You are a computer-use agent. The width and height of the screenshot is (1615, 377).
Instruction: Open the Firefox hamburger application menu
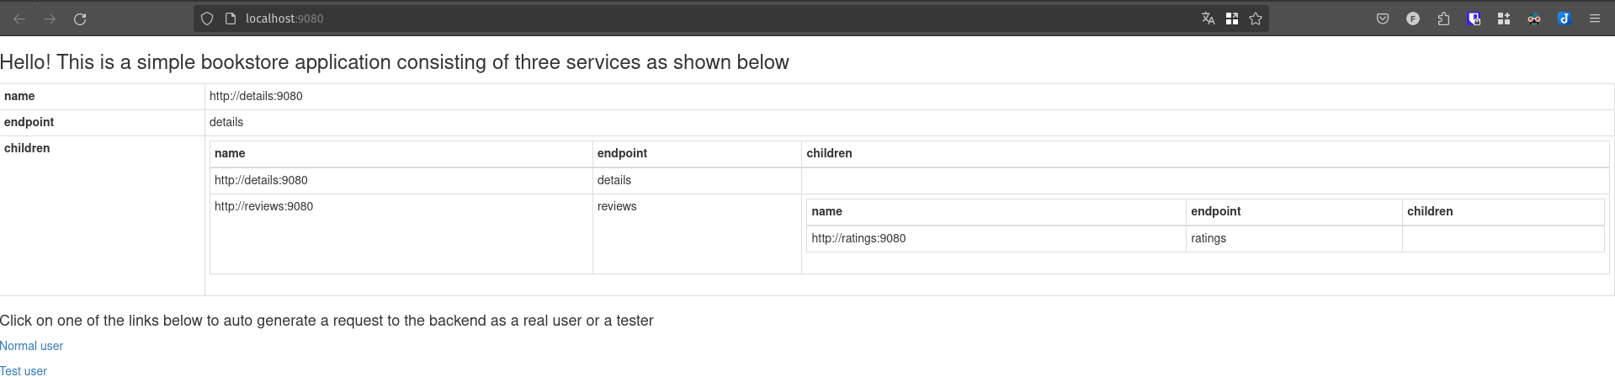[1595, 19]
